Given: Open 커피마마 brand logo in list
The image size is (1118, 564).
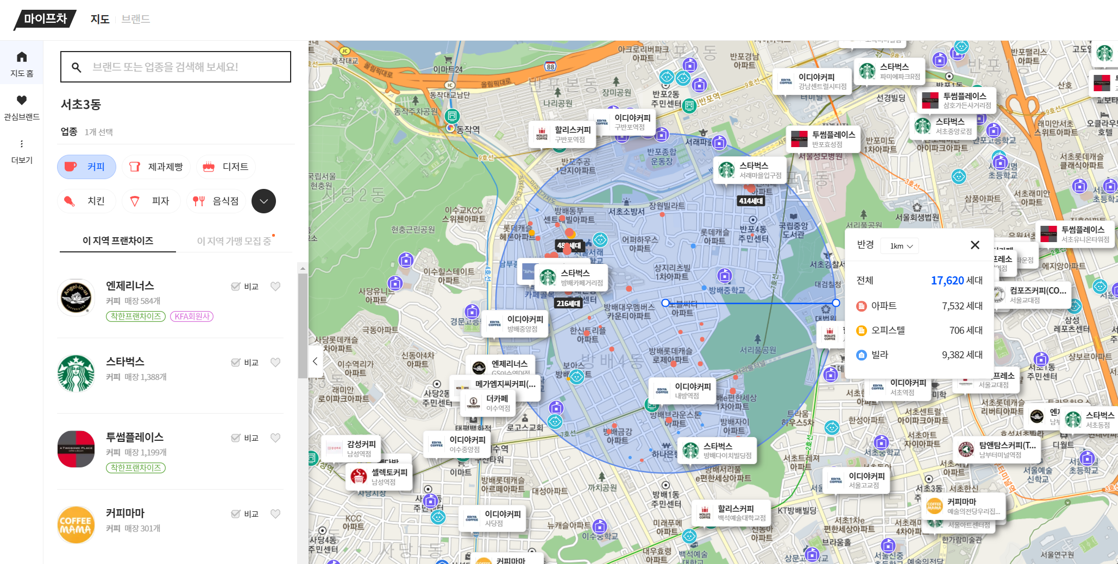Looking at the screenshot, I should [x=76, y=525].
